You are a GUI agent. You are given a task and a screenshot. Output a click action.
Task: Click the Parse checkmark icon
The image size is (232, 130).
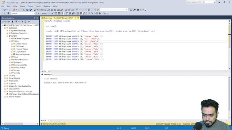click(x=53, y=13)
